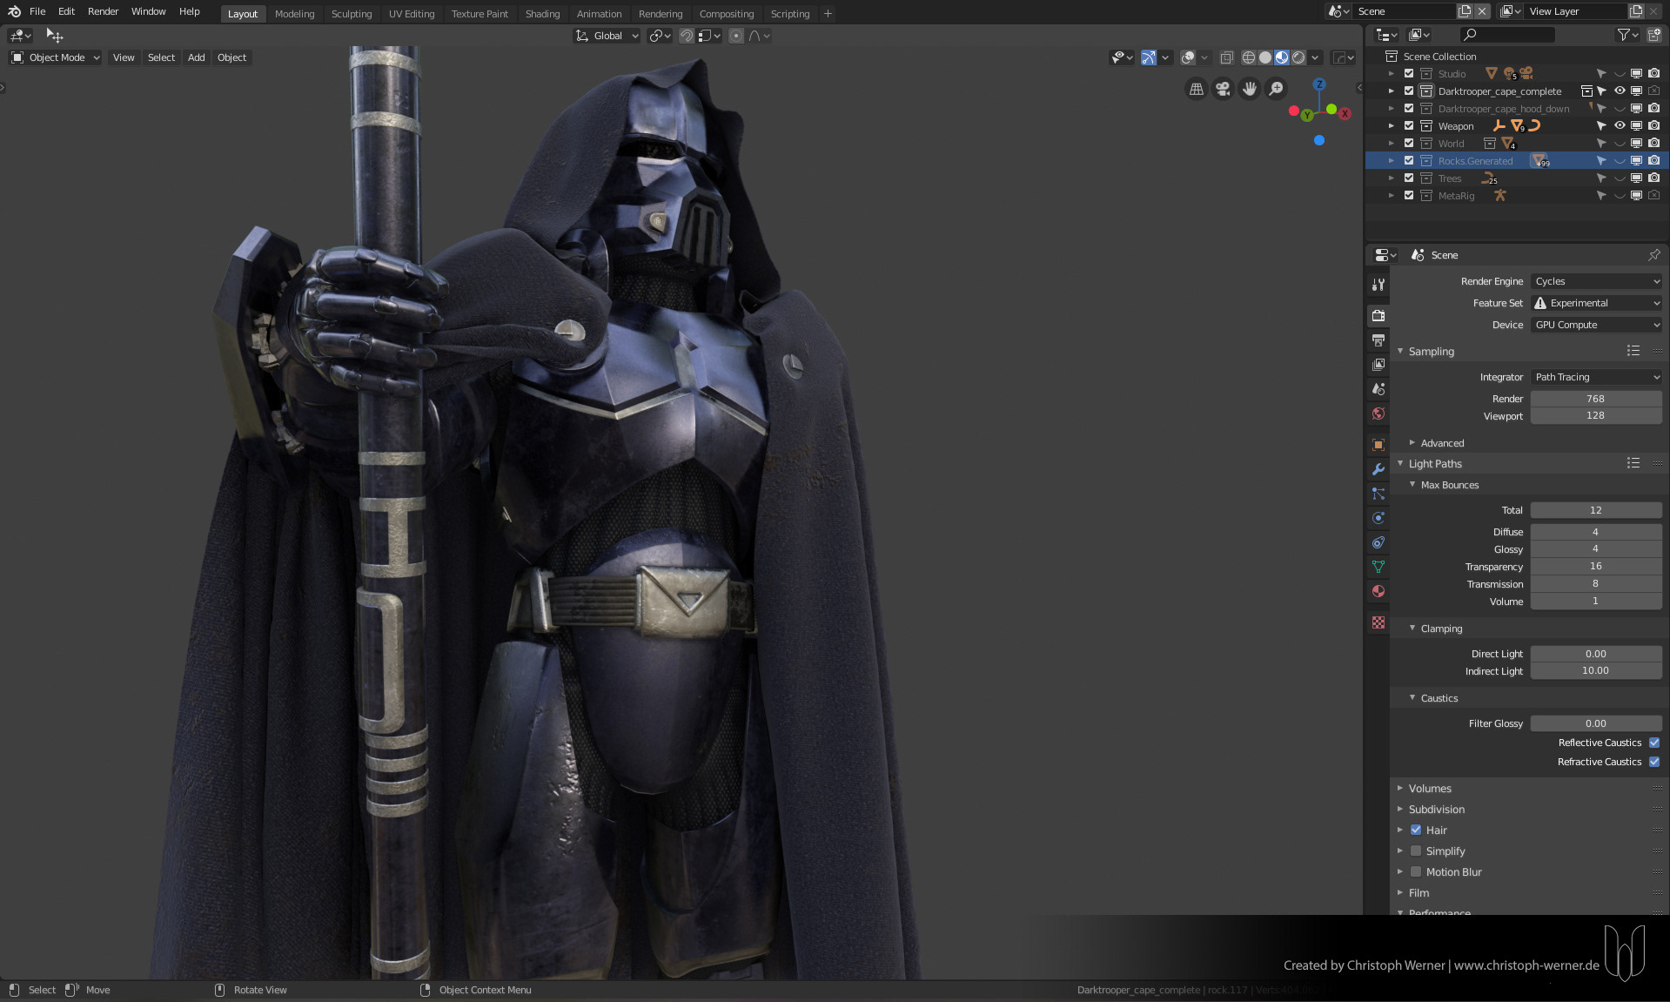1670x1002 pixels.
Task: Click the camera view icon in viewport
Action: point(1223,89)
